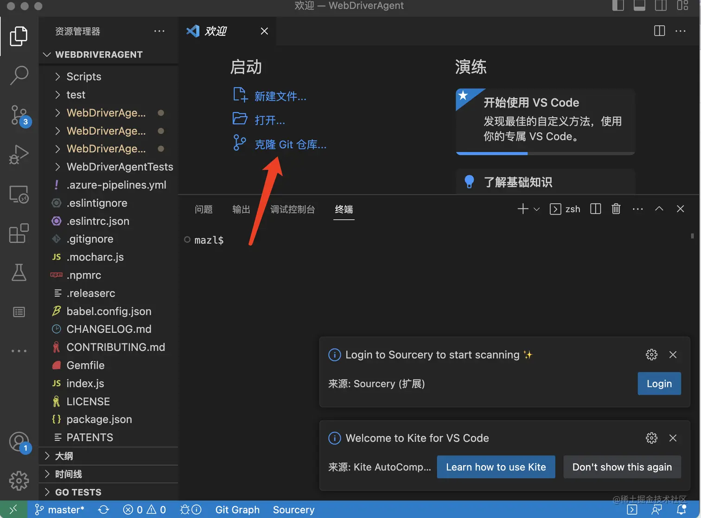Click Sourcery in status bar
The height and width of the screenshot is (518, 701).
pos(293,510)
